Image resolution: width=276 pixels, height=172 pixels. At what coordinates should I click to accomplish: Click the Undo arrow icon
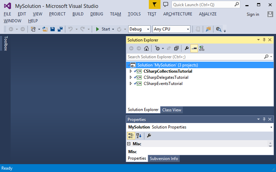(x=70, y=29)
